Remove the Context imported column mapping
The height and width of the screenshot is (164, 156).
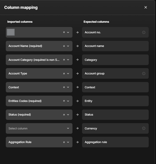(x=64, y=87)
